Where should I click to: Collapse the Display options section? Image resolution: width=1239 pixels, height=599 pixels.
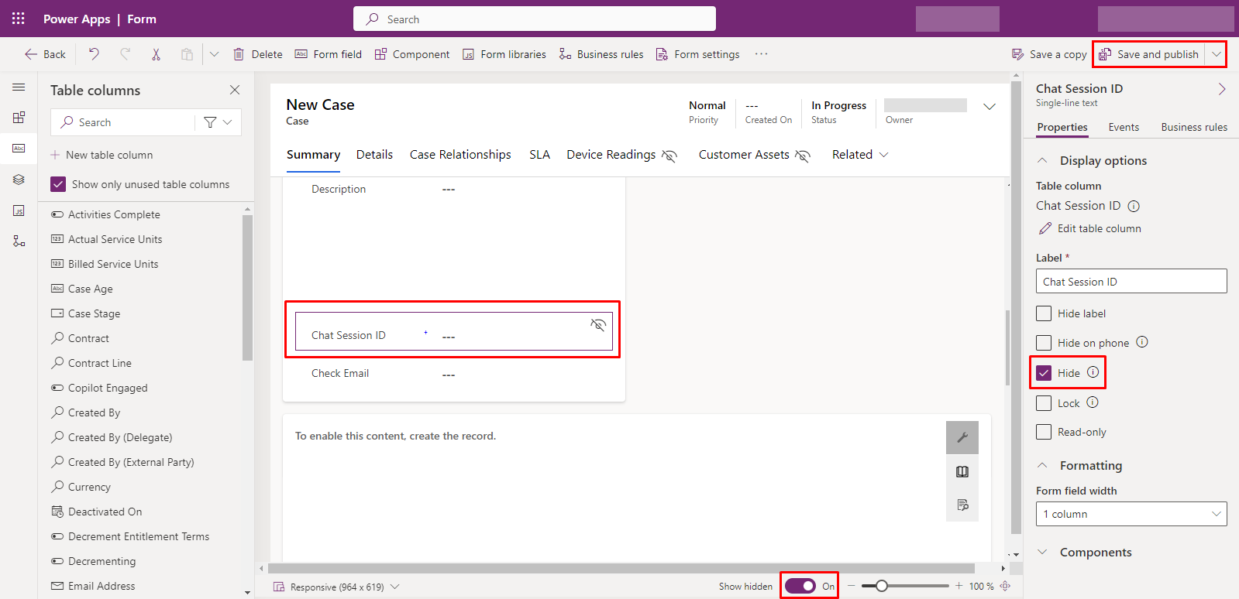[1043, 160]
